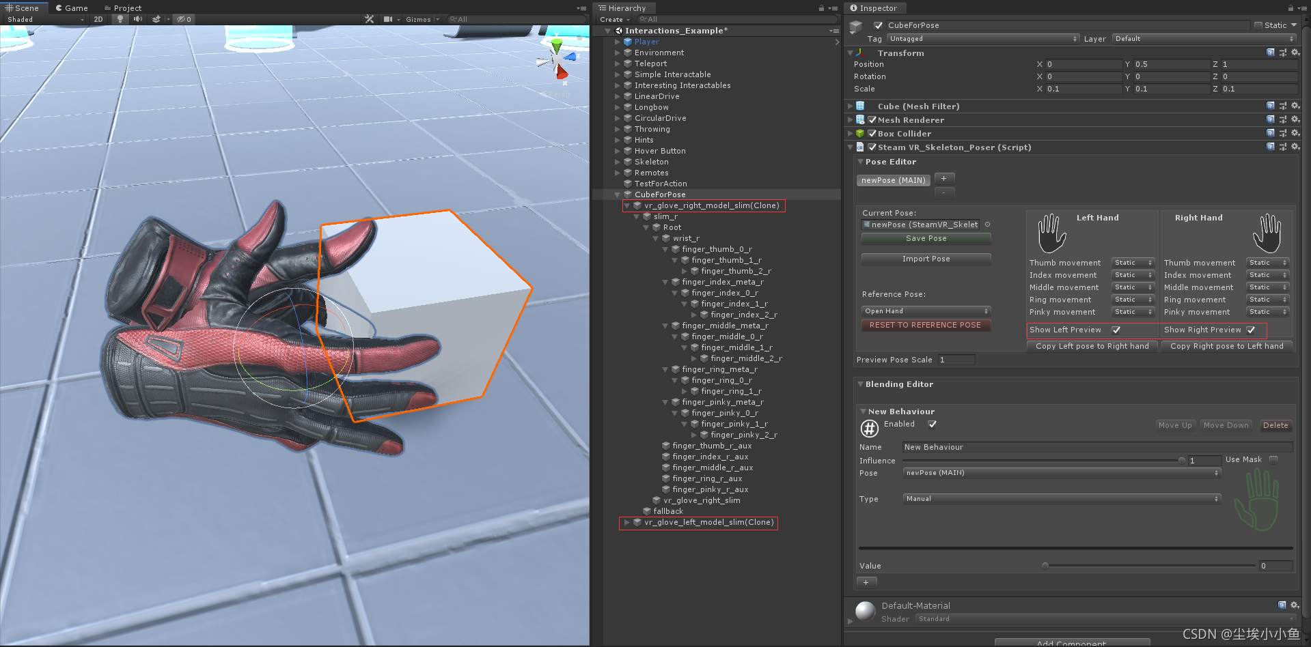Viewport: 1311px width, 647px height.
Task: Uncheck Show Right Preview
Action: pyautogui.click(x=1251, y=330)
